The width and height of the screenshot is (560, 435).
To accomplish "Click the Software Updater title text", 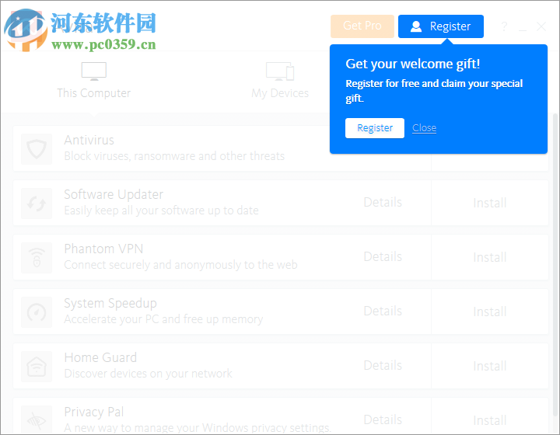I will 114,195.
